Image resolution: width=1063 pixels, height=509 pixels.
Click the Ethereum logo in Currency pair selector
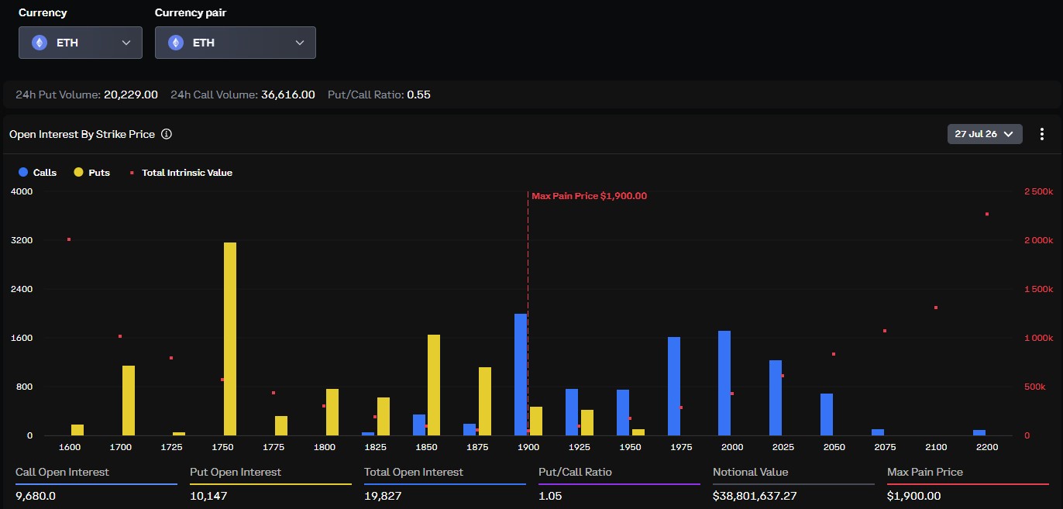(x=176, y=43)
